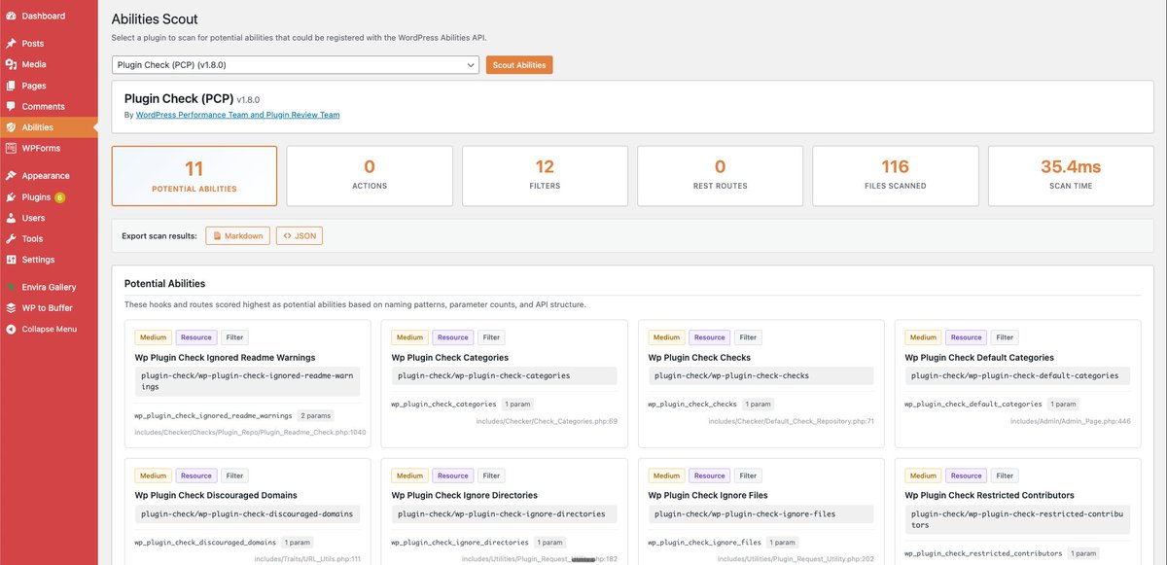The image size is (1167, 565).
Task: Click the Envira Gallery leaf icon
Action: click(11, 287)
